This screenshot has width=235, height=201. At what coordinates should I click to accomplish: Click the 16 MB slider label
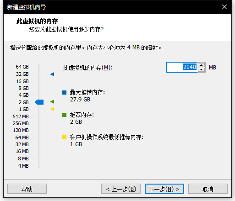(x=22, y=151)
